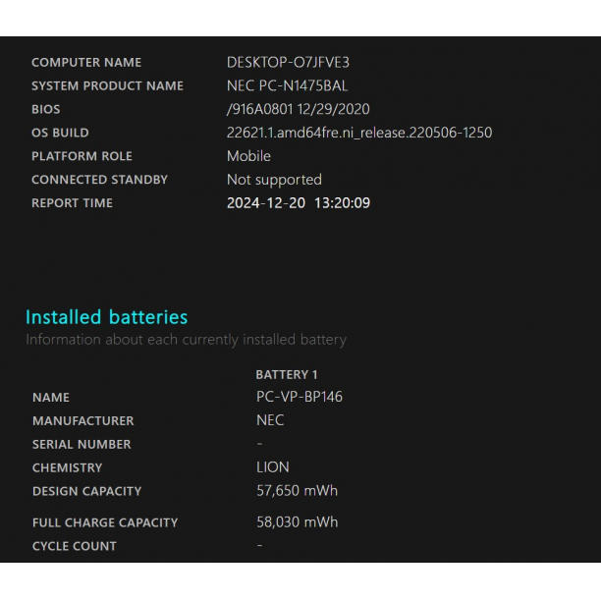Select the SERIAL NUMBER label

pyautogui.click(x=82, y=444)
